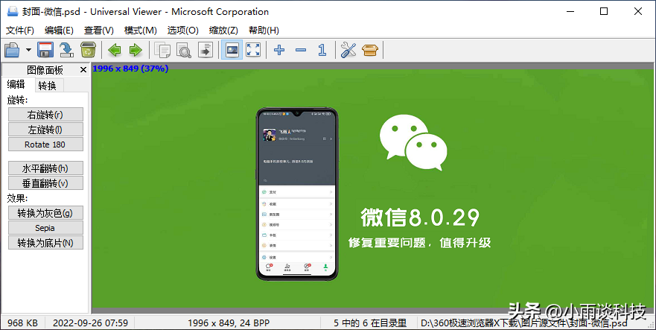Image resolution: width=656 pixels, height=330 pixels.
Task: Open the 模式(M) menu
Action: click(x=140, y=30)
